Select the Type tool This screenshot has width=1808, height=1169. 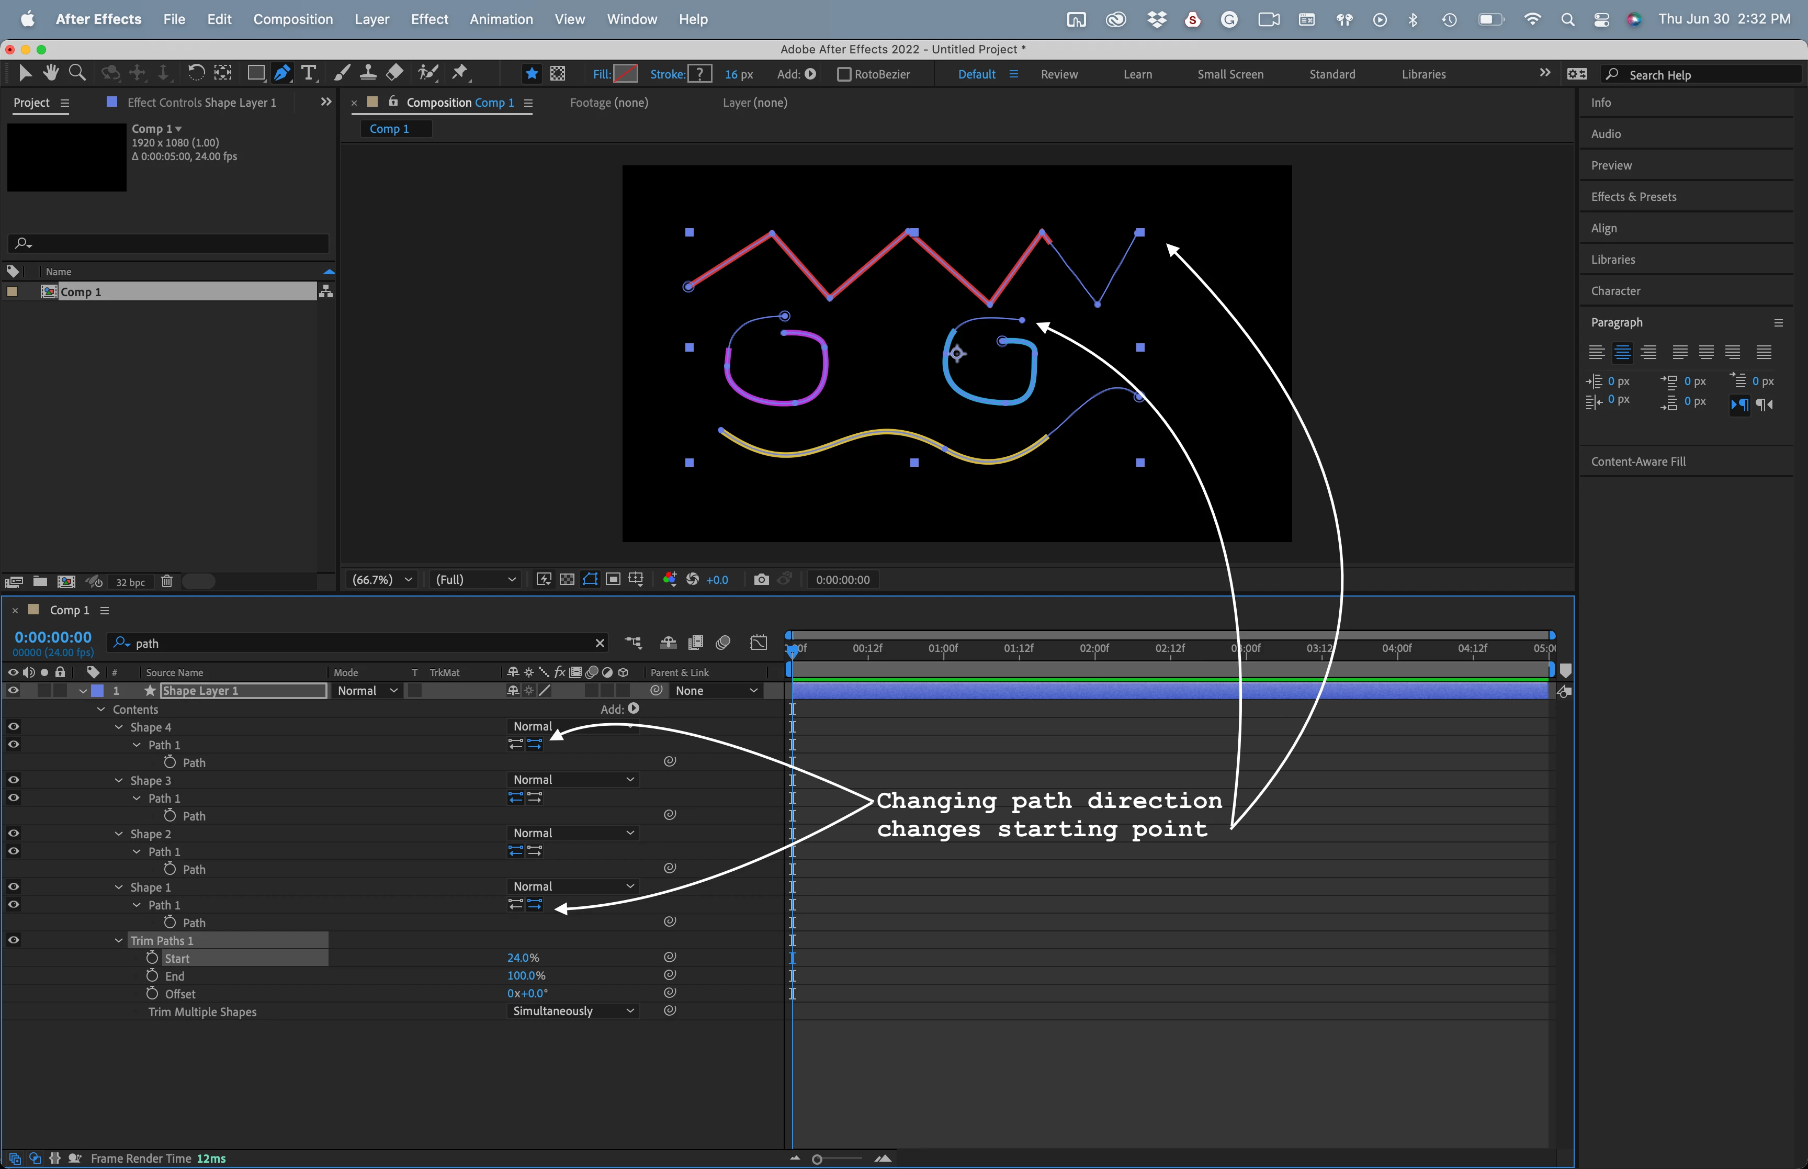pyautogui.click(x=308, y=73)
